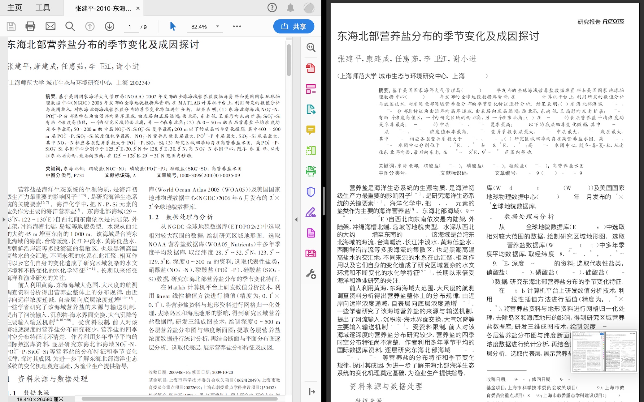This screenshot has width=644, height=402.
Task: Collapse the right tools pane with the arrow
Action: [x=311, y=392]
